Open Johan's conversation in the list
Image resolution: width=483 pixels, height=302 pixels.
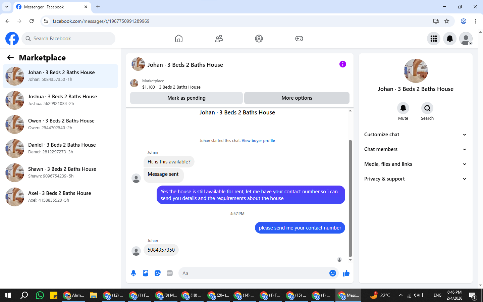[x=60, y=76]
